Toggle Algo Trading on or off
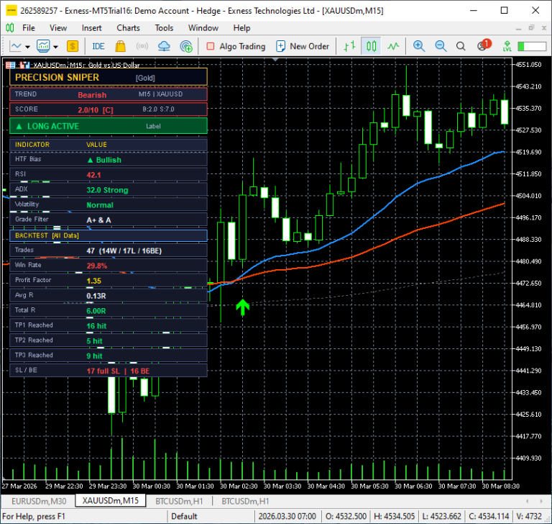Image resolution: width=552 pixels, height=524 pixels. point(236,46)
